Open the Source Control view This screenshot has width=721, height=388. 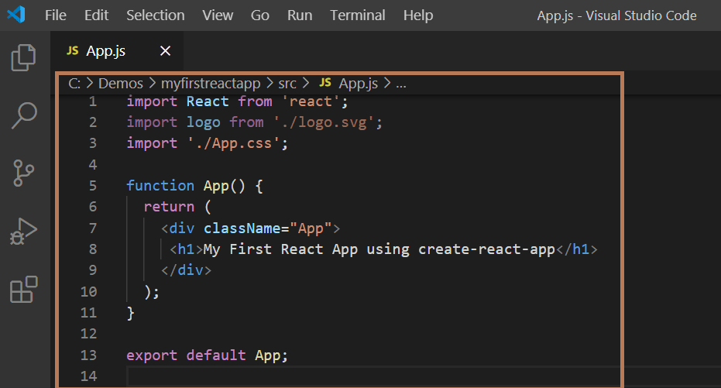(x=23, y=173)
